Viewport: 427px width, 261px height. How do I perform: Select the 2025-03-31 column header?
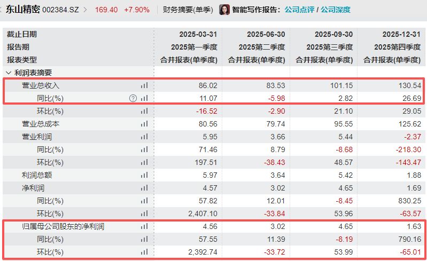[x=198, y=34]
